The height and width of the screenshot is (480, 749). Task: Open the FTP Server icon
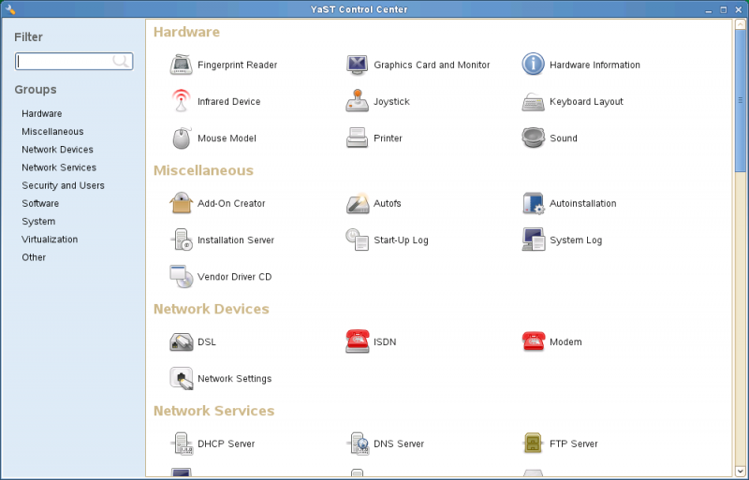tap(533, 444)
